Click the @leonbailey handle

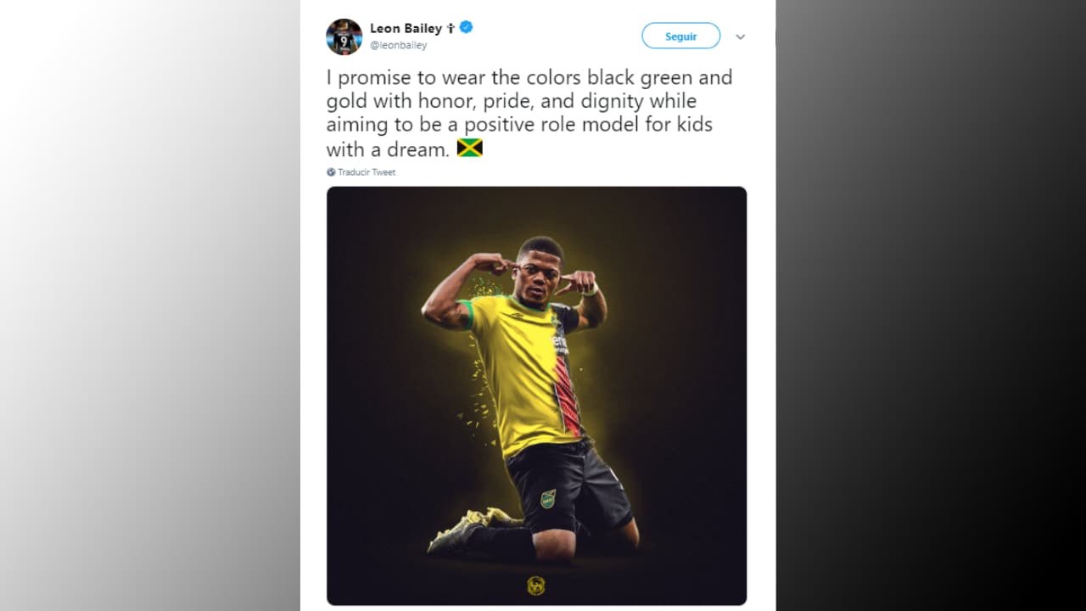pos(399,46)
